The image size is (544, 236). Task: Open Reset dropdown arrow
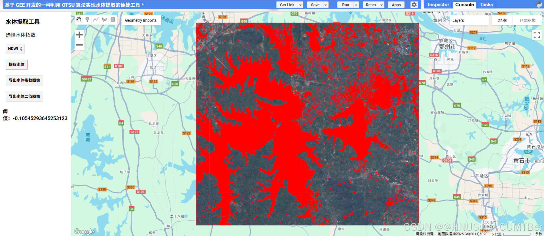click(x=382, y=5)
